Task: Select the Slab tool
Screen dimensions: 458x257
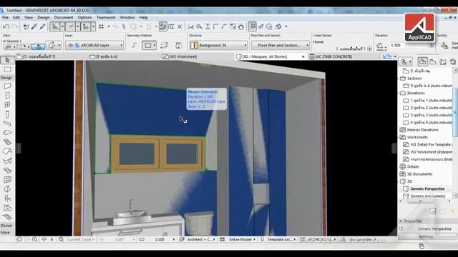Action: click(7, 133)
